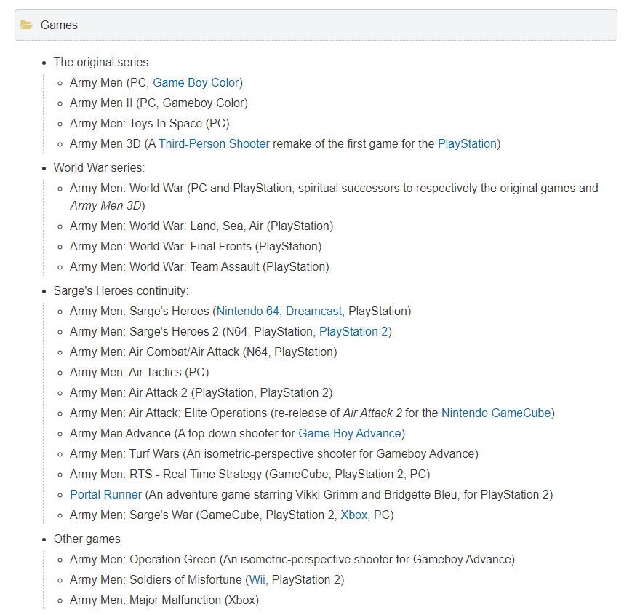Open the Wii link

pos(257,580)
